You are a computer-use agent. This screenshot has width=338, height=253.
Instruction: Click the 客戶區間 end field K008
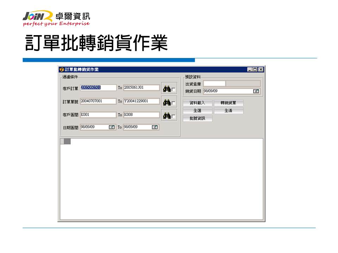pos(141,115)
